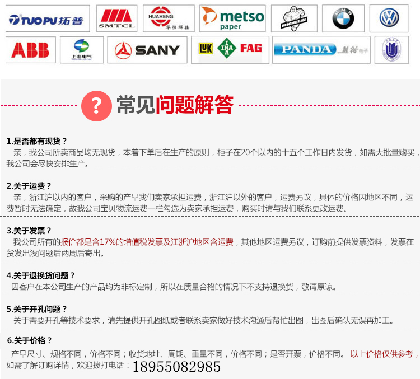Click text 货发出没问题后两周后寄出。
The image size is (420, 379).
55,253
